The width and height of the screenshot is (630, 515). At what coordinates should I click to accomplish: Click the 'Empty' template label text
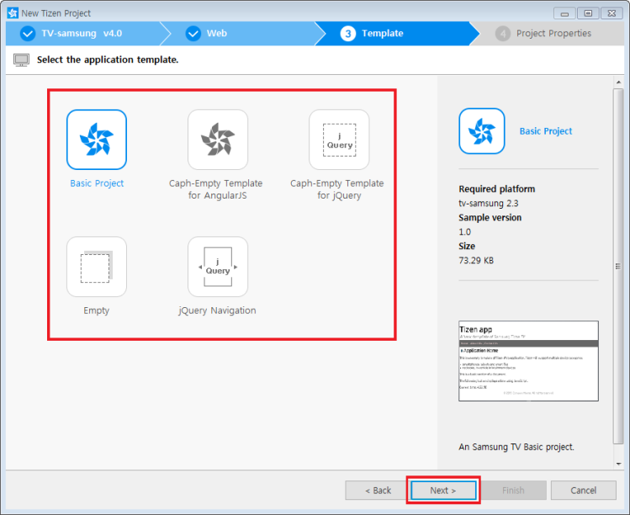[x=97, y=311]
